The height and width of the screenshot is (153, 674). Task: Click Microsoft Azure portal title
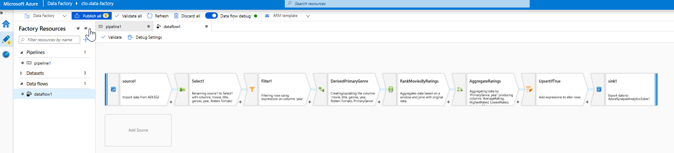[x=20, y=3]
